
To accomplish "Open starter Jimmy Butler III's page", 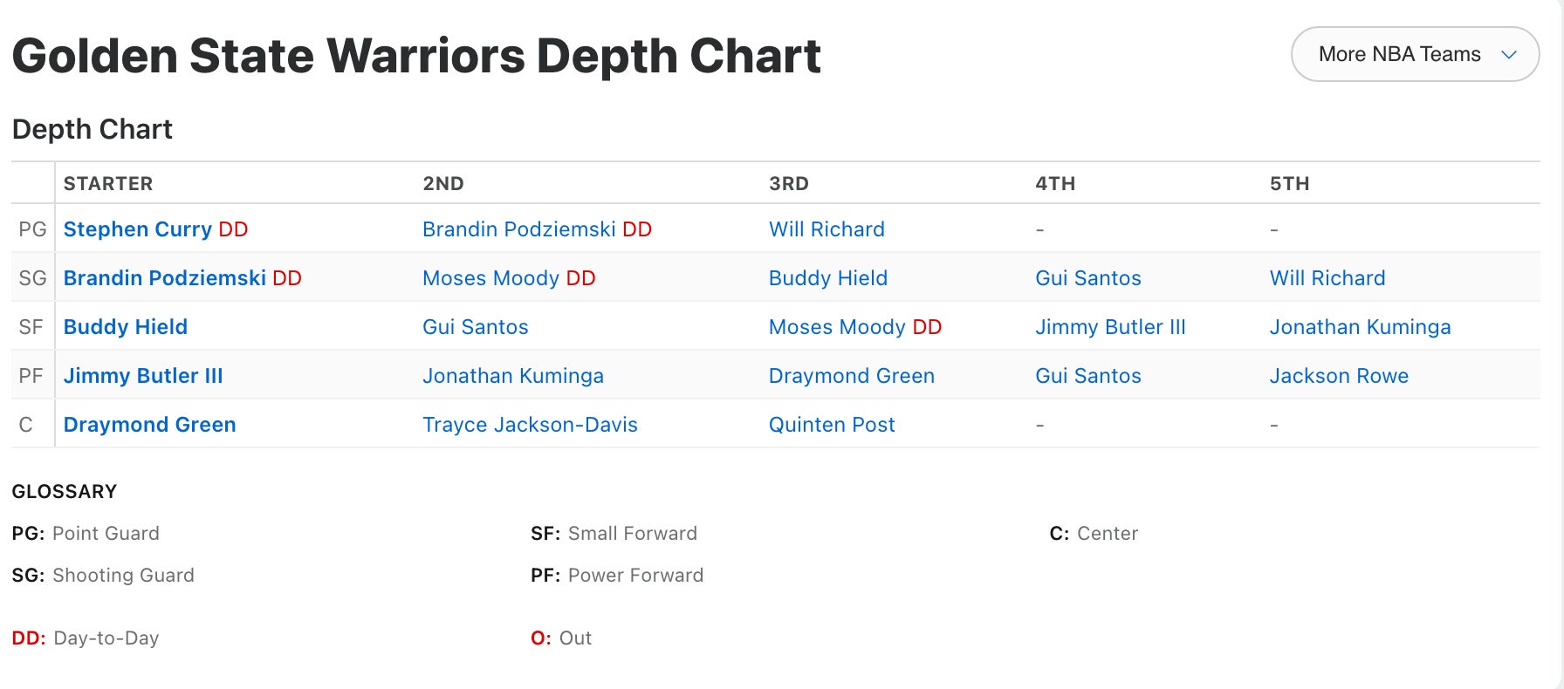I will coord(143,376).
